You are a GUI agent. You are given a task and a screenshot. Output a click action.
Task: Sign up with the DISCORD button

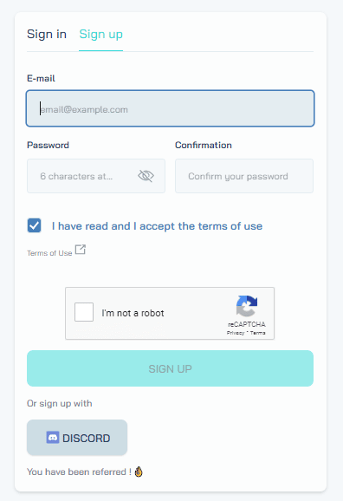click(x=77, y=438)
